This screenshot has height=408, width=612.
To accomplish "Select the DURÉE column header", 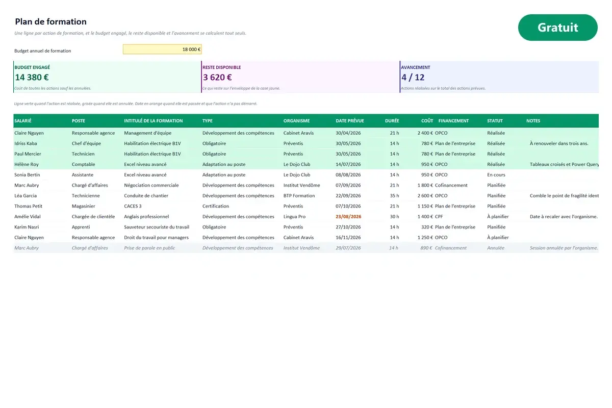I will point(392,121).
